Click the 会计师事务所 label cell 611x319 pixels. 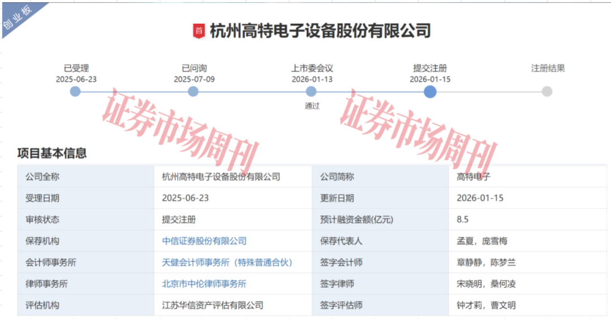86,262
